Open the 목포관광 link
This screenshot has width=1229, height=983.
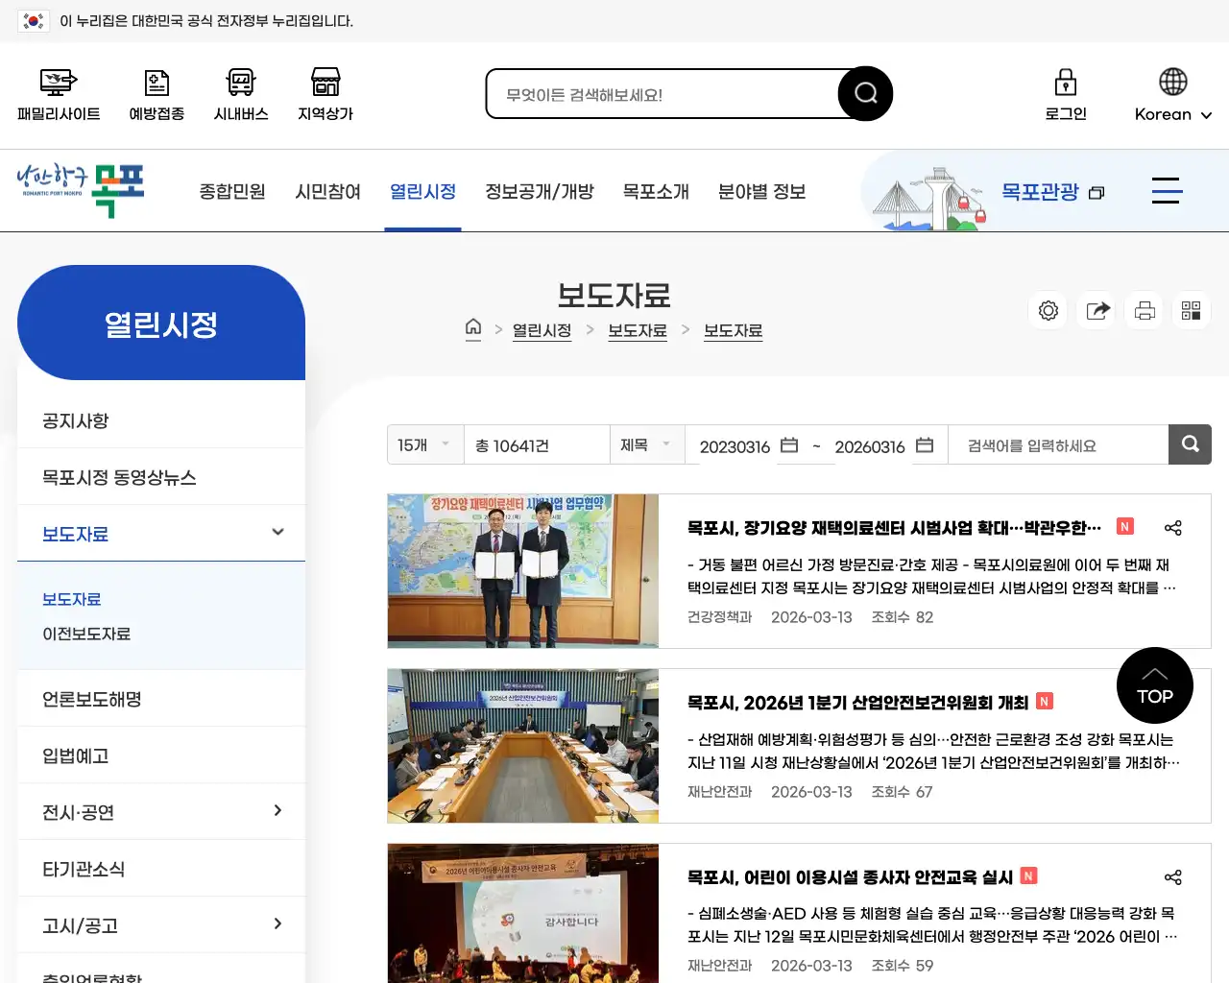pyautogui.click(x=1044, y=191)
